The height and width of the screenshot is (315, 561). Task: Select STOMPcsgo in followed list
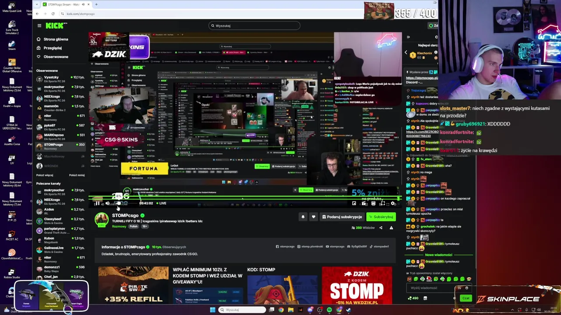click(x=60, y=147)
